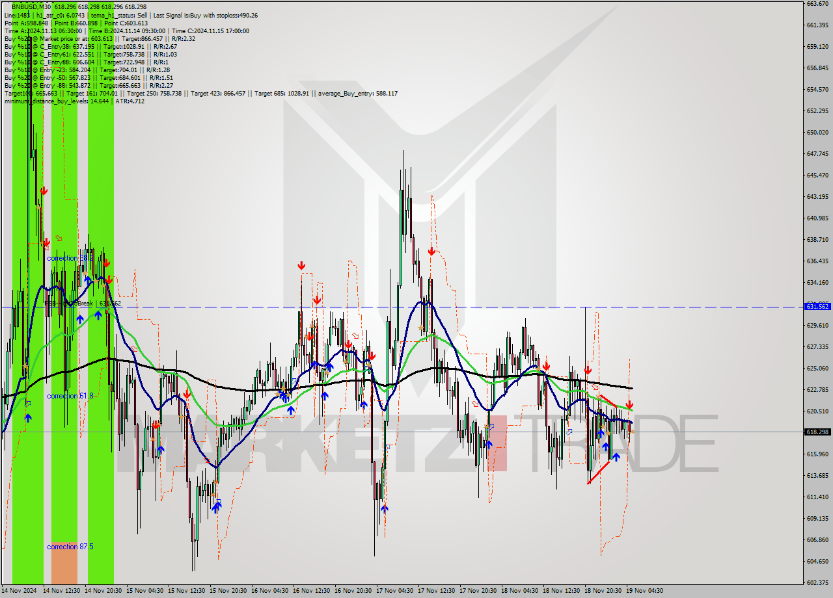Click 'Time C:2024.11.15 17:00:00' text

coord(210,31)
